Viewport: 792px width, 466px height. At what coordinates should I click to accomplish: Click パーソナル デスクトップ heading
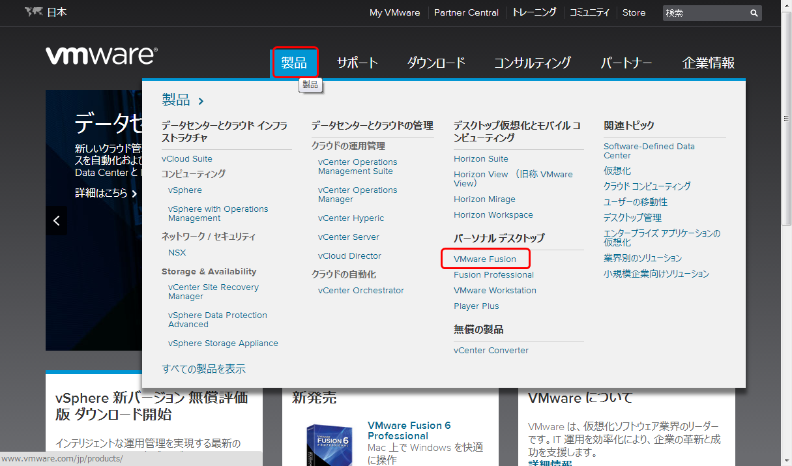tap(499, 239)
